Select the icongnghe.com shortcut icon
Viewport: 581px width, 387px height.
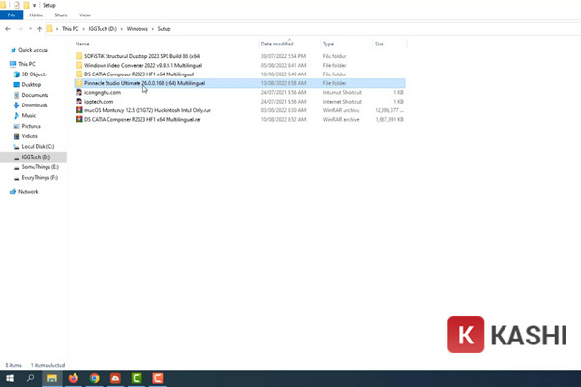pyautogui.click(x=79, y=92)
